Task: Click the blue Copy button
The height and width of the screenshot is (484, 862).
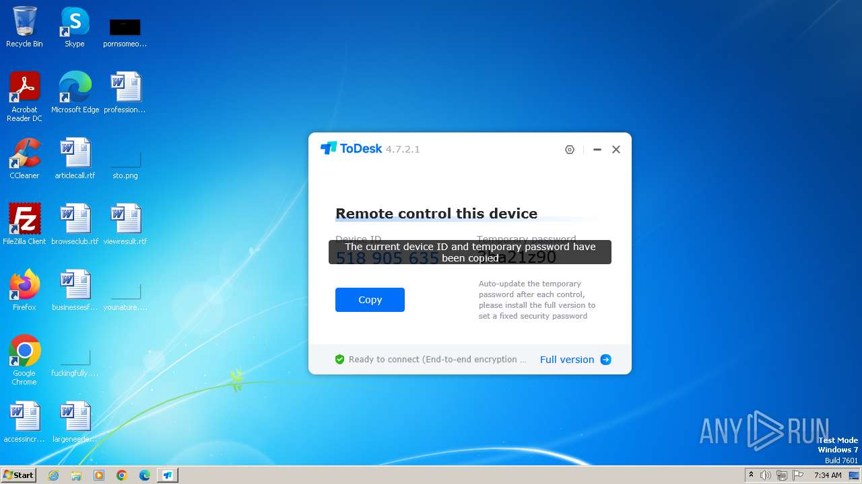Action: pyautogui.click(x=370, y=300)
